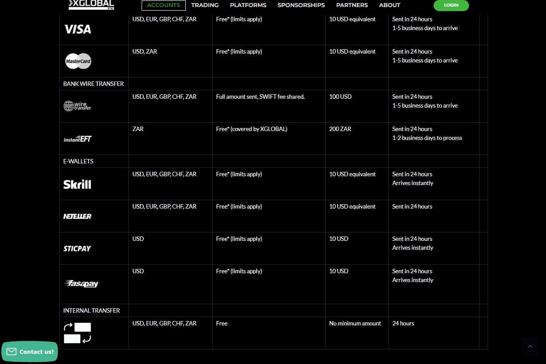Open the ABOUT menu
The height and width of the screenshot is (364, 546).
pos(389,5)
